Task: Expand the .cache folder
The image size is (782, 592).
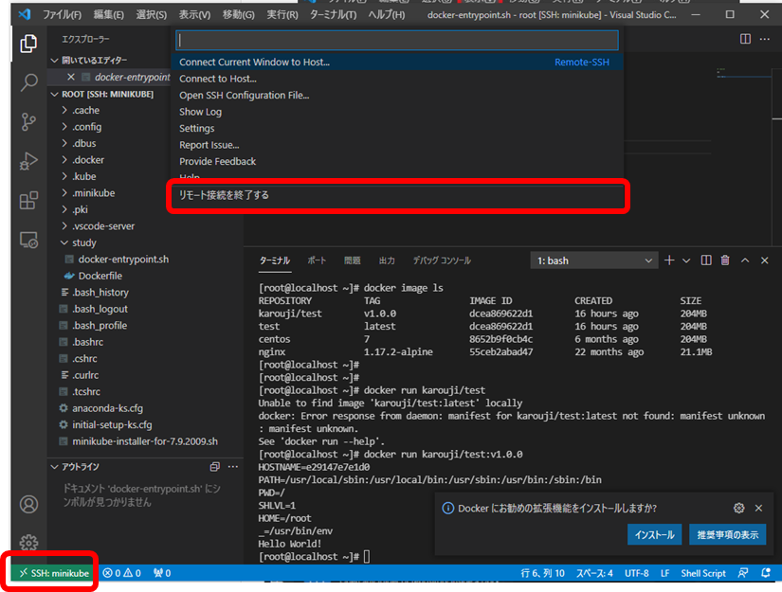Action: [x=64, y=110]
